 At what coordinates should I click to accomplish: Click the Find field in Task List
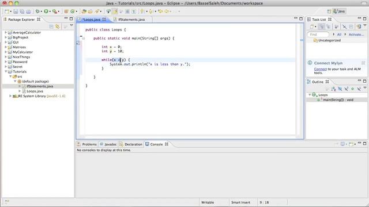318,34
